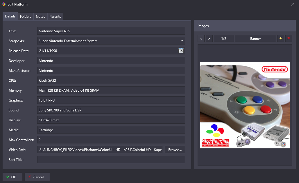Browse for a video path file
This screenshot has width=299, height=183.
(175, 150)
